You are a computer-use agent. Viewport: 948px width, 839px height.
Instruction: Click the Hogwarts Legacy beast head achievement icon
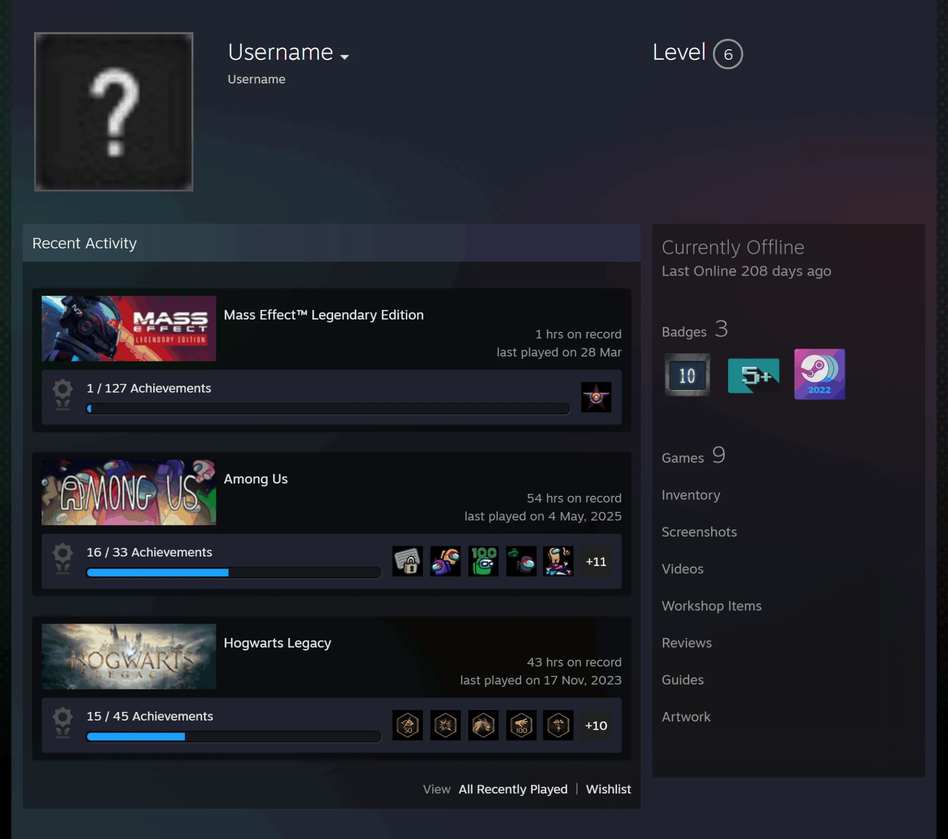pos(483,725)
